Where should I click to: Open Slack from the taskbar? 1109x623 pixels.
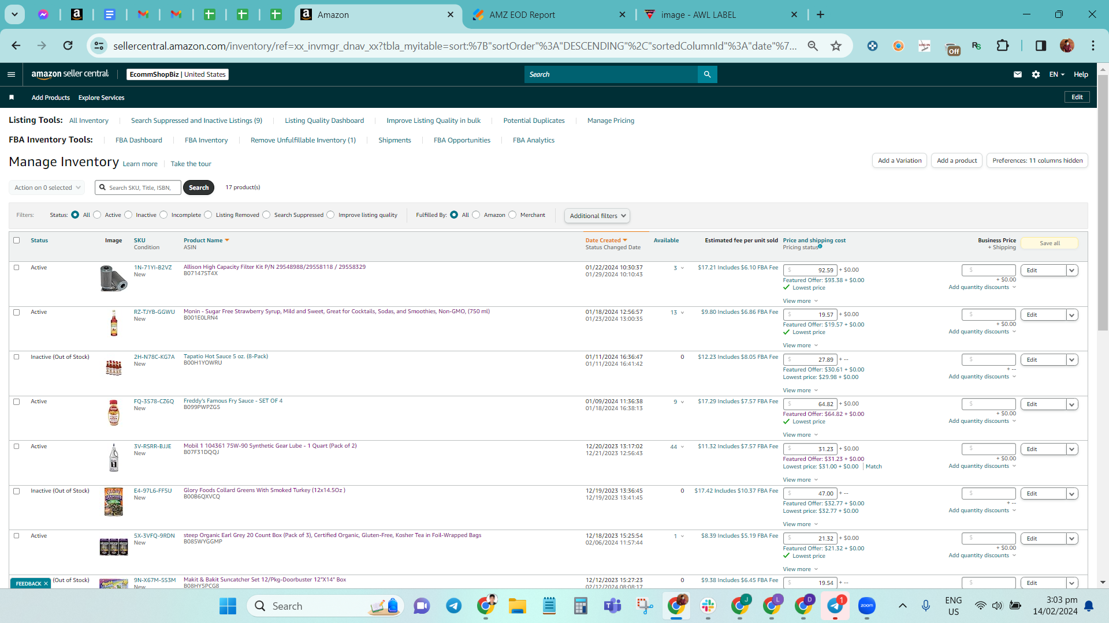coord(708,606)
